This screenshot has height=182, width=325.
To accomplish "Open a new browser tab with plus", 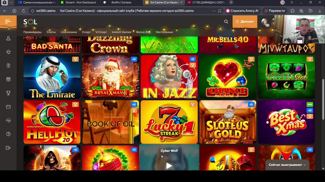I will click(x=231, y=2).
